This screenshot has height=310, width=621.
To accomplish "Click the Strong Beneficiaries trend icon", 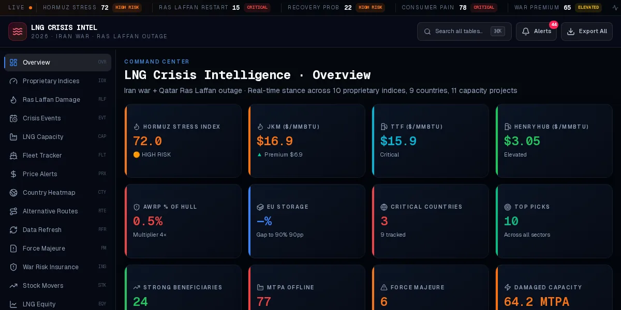I will point(137,287).
